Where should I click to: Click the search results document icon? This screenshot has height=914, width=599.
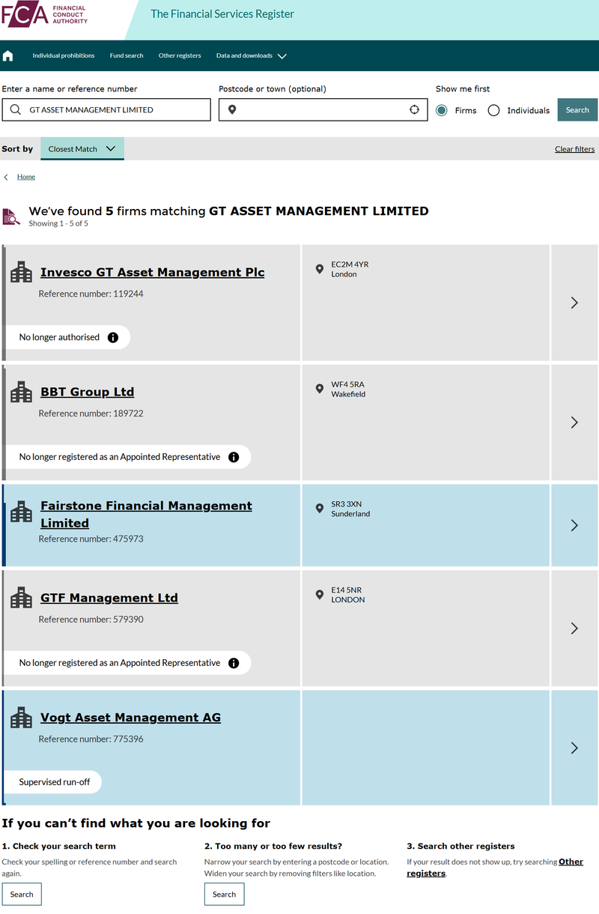(x=11, y=217)
